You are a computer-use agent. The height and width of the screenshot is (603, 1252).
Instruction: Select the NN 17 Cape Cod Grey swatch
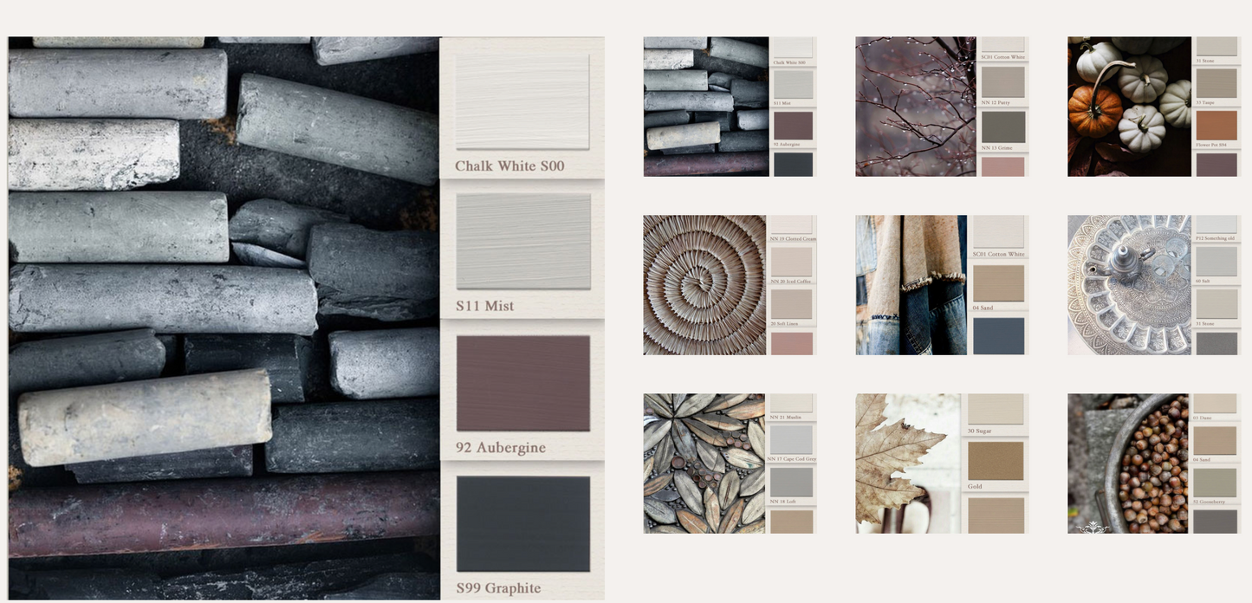pos(792,439)
